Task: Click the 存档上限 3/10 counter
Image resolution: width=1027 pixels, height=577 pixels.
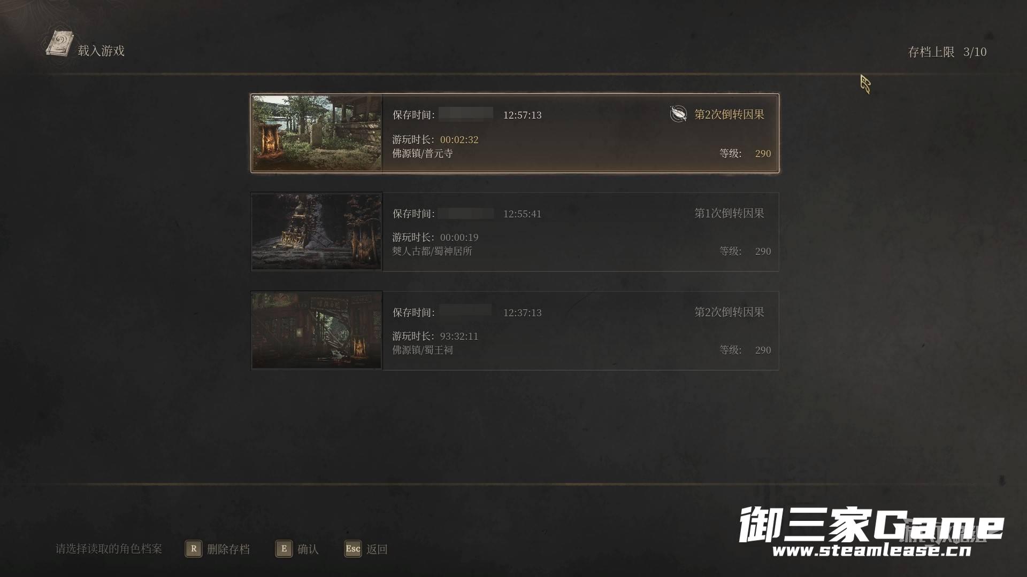Action: [x=947, y=52]
